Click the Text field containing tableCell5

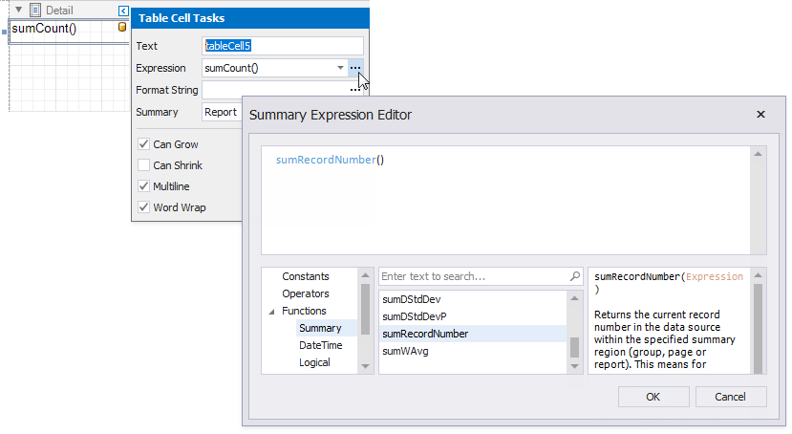click(283, 46)
